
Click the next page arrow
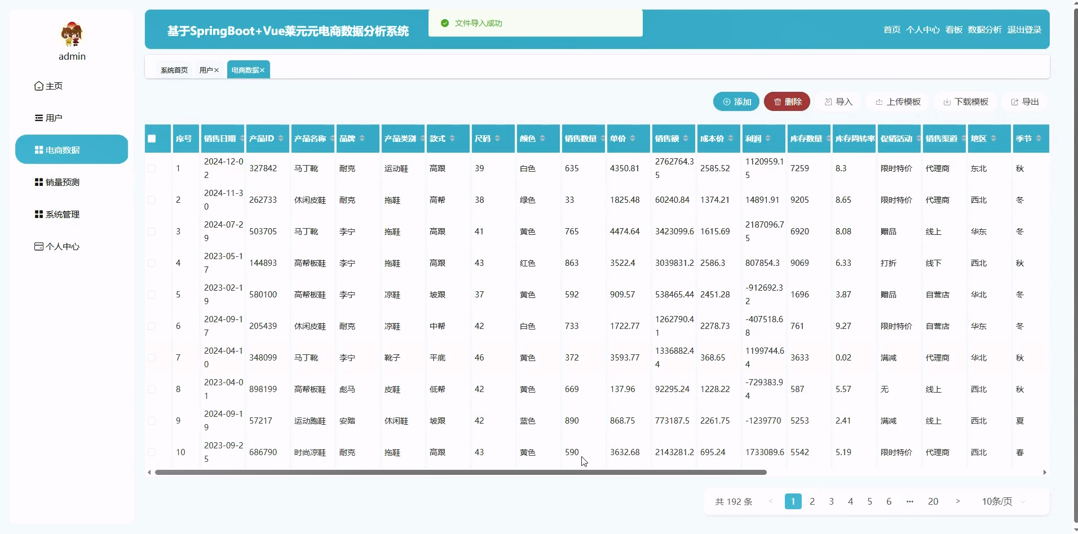[957, 501]
